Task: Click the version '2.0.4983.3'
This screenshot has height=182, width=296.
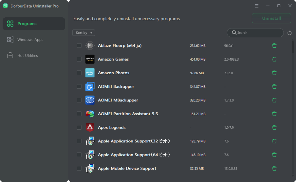Action: point(232,60)
